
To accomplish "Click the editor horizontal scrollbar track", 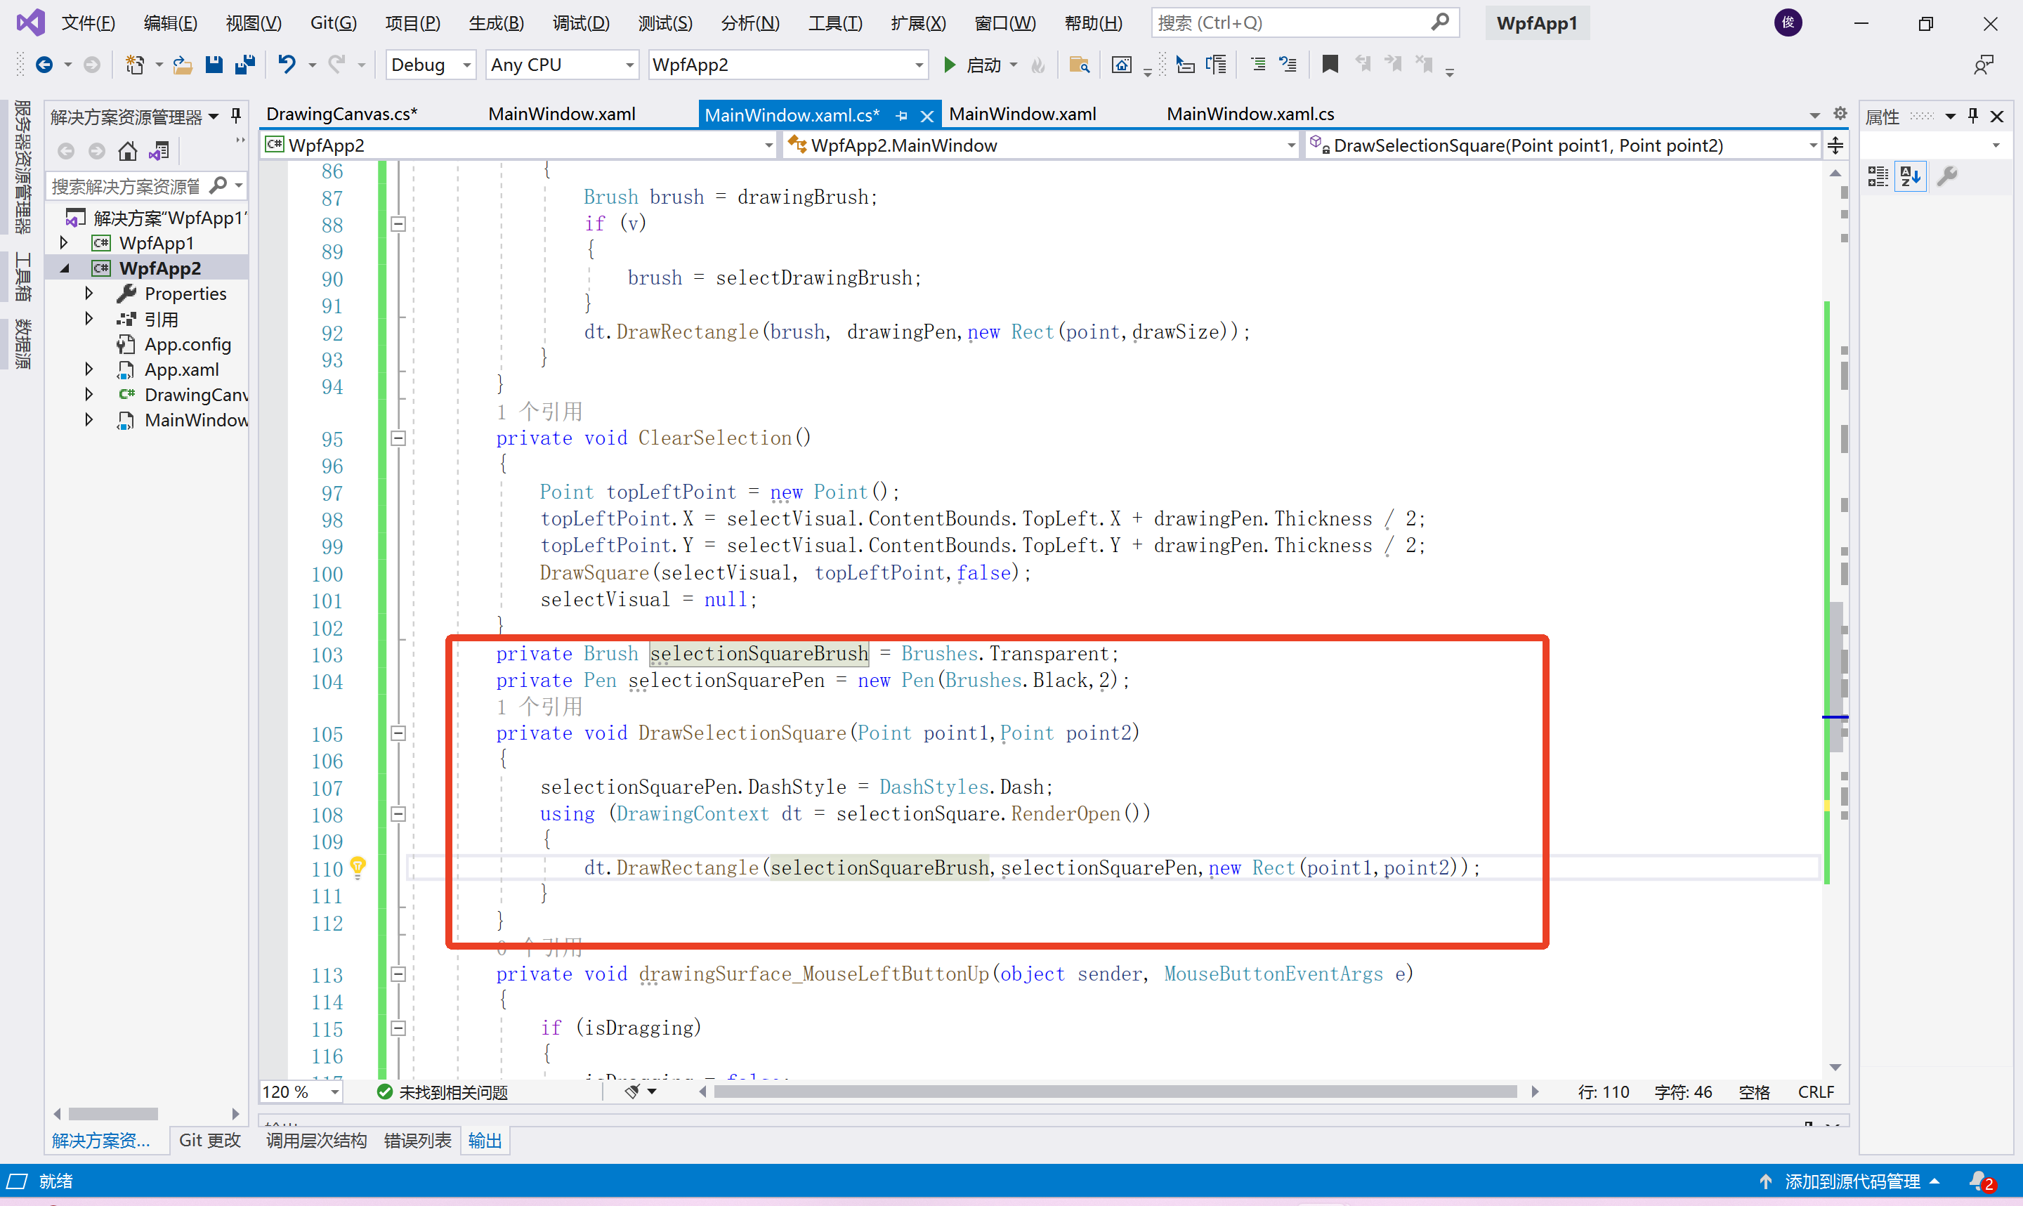I will [x=1115, y=1092].
